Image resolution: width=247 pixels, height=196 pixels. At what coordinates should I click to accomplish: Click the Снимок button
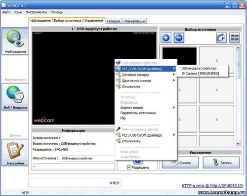click(180, 162)
